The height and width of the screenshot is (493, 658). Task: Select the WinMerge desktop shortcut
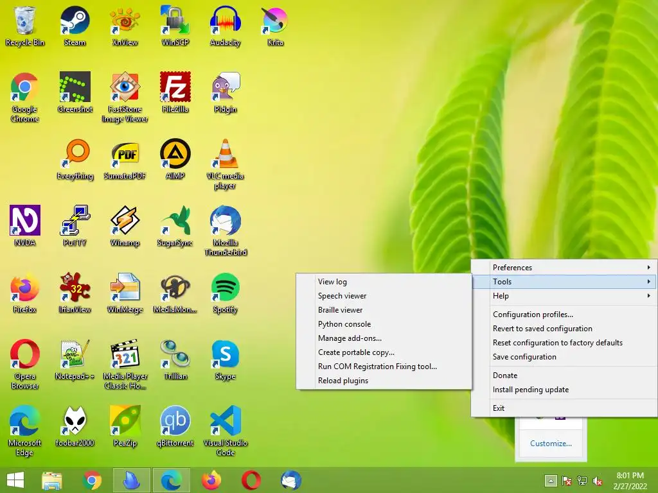point(125,293)
